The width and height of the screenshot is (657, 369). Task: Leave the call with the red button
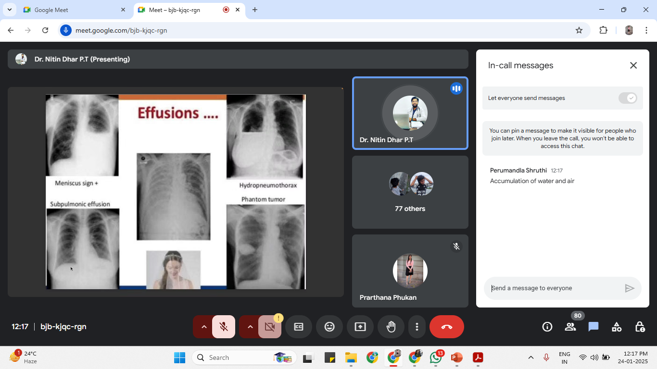pos(447,327)
